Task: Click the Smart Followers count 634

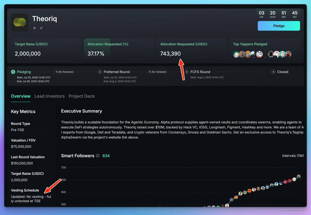Action: click(106, 156)
